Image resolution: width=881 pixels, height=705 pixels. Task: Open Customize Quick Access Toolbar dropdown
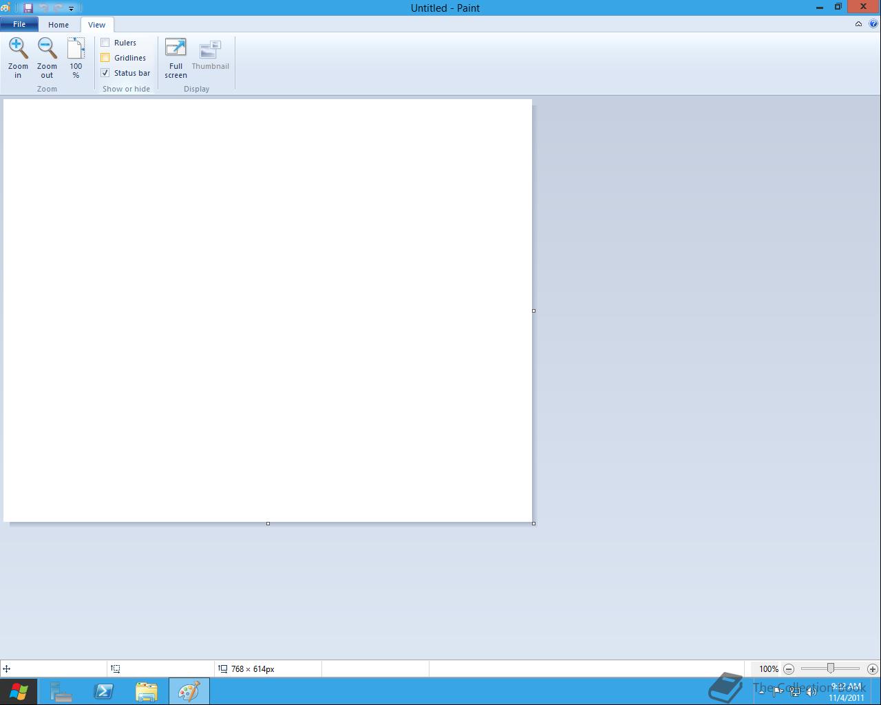[71, 9]
